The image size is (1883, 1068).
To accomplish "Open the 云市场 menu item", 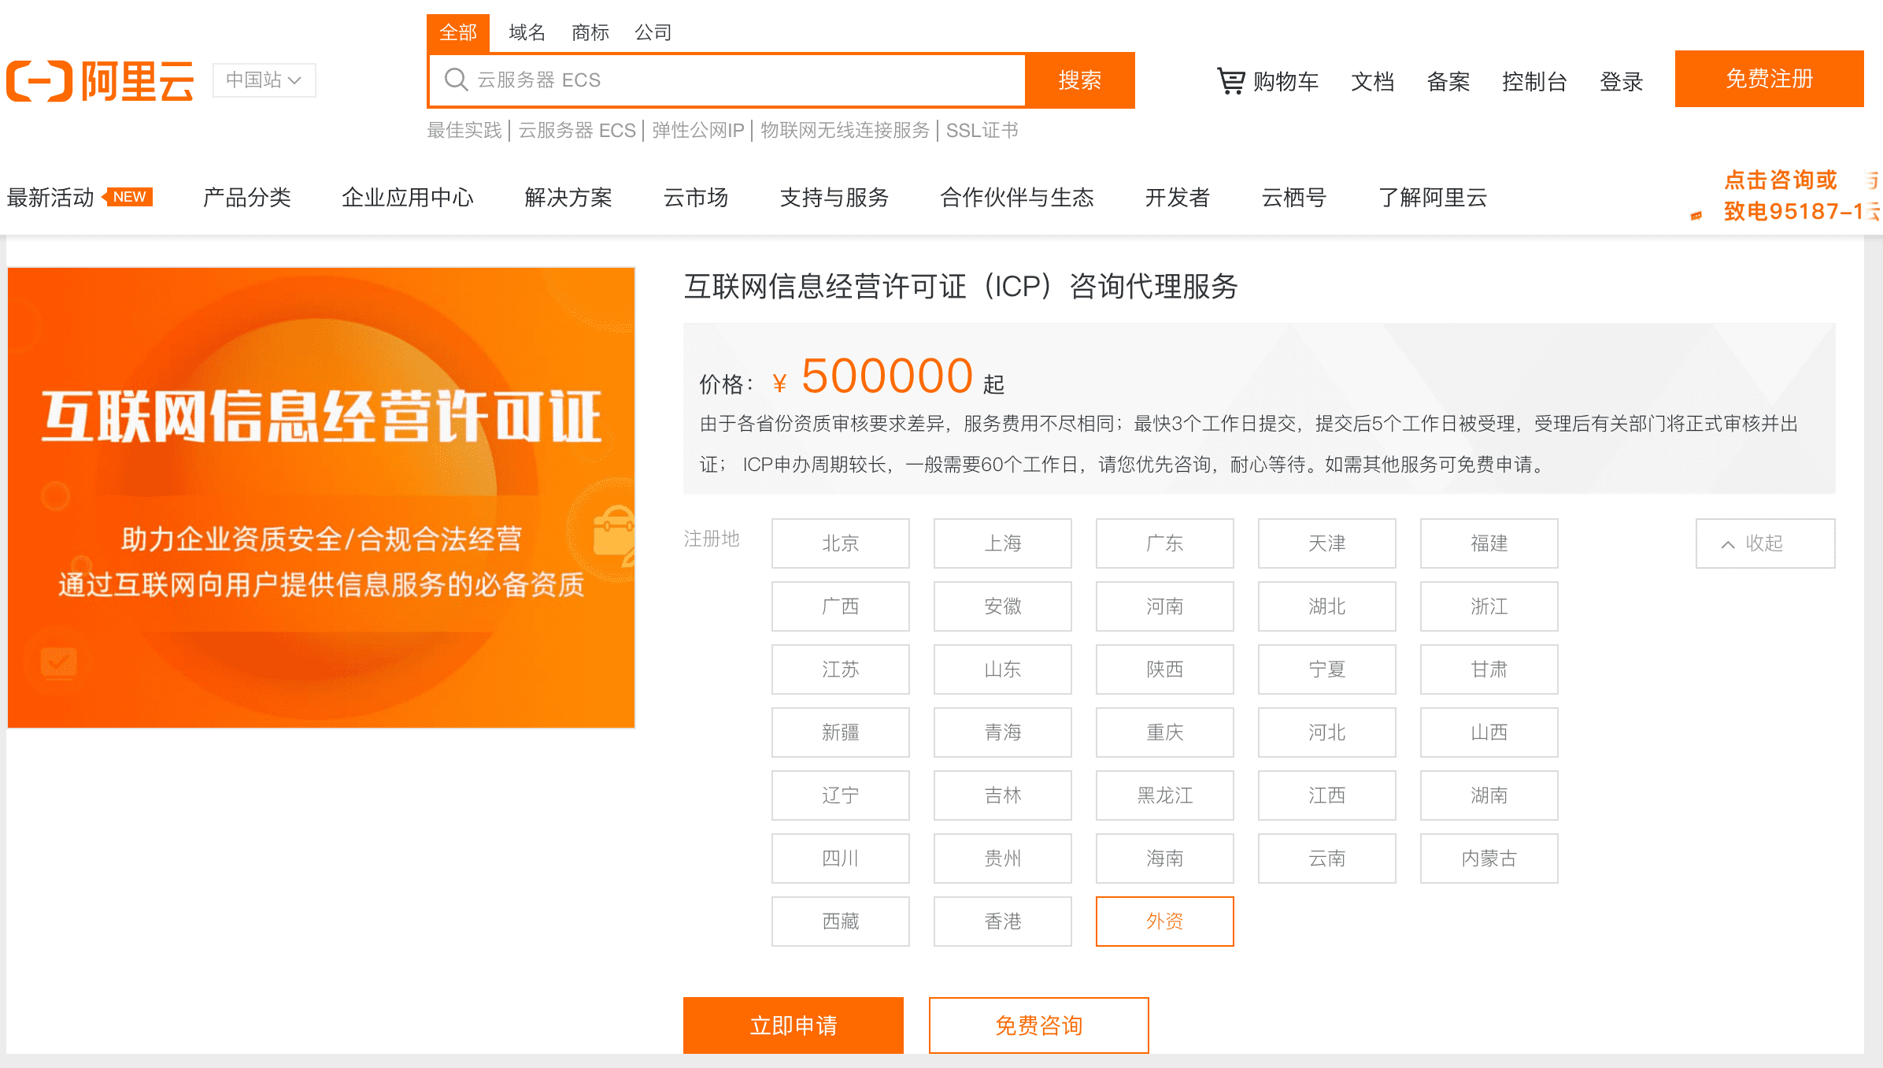I will [695, 198].
